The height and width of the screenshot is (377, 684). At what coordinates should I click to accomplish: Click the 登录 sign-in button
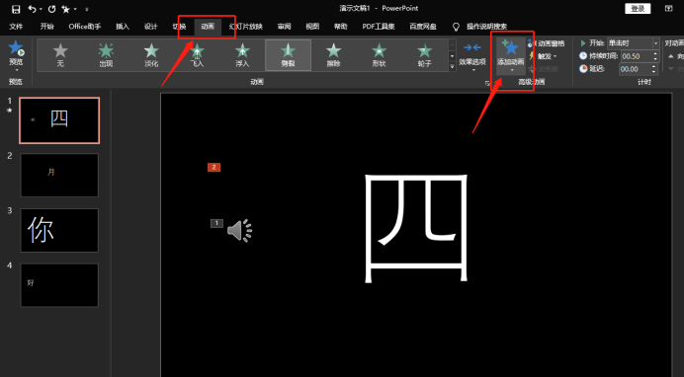coord(638,9)
